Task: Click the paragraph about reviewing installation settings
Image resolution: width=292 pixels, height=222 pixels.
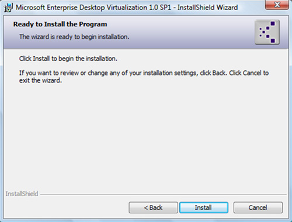Action: coord(144,77)
